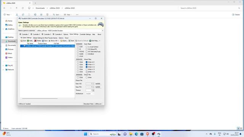Open Microsoft Edge from the taskbar

click(136, 134)
